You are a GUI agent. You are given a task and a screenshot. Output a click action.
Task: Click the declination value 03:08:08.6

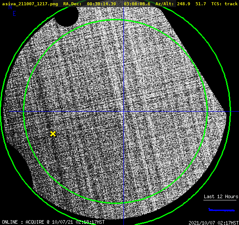(137, 4)
